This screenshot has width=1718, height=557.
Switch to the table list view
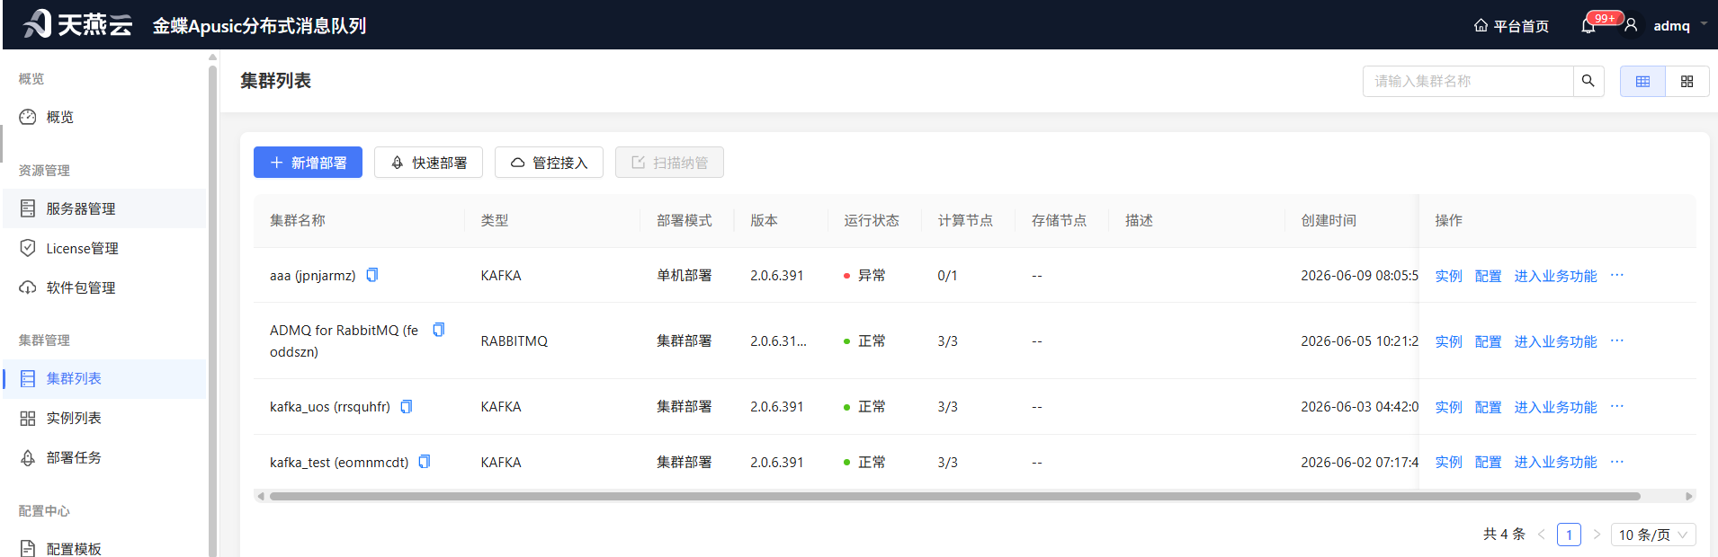pos(1642,81)
